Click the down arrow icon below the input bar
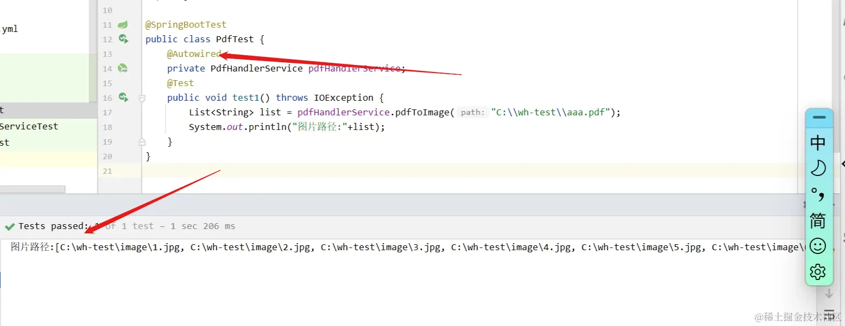Viewport: 845px width, 326px height. pyautogui.click(x=829, y=294)
